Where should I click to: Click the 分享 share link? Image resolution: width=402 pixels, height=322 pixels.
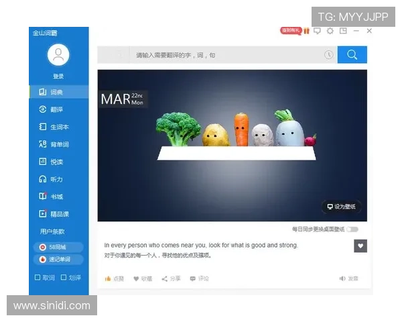pos(172,278)
